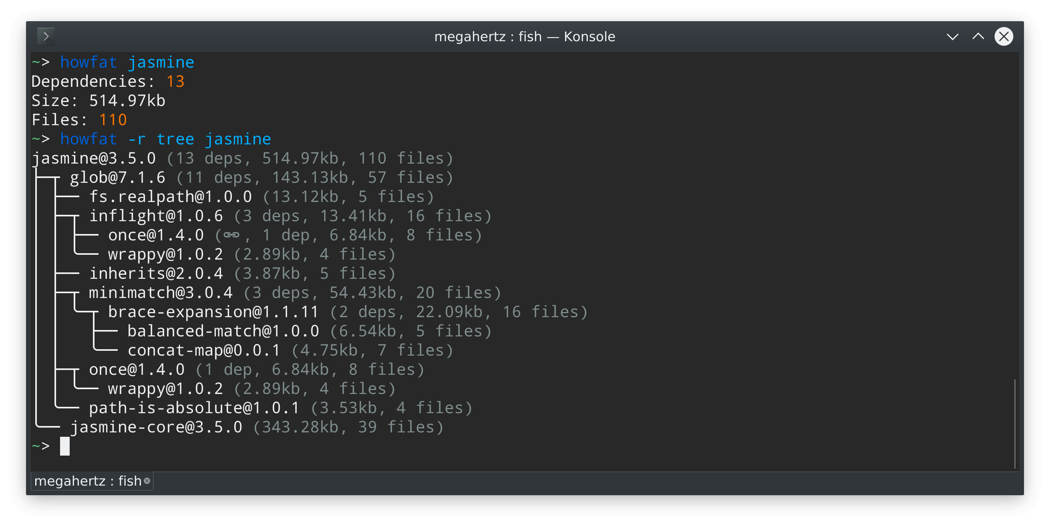This screenshot has width=1050, height=526.
Task: Minimize the Konsole window
Action: (952, 37)
